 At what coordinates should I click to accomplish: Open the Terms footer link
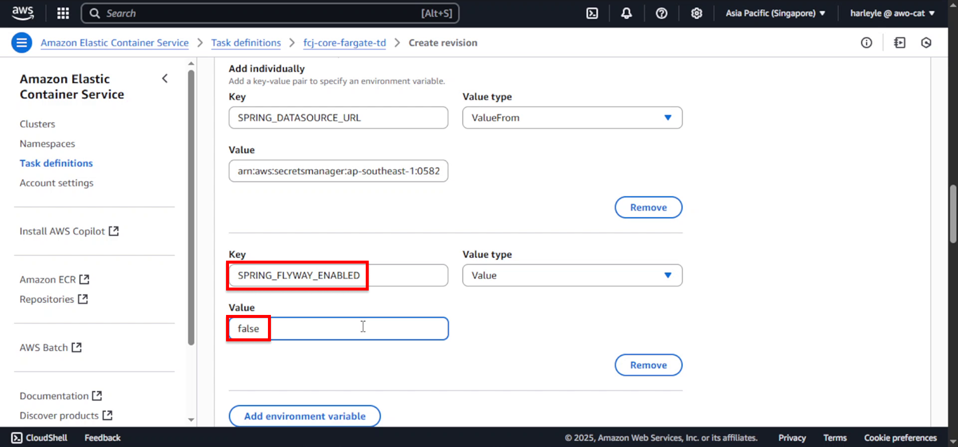(x=835, y=438)
